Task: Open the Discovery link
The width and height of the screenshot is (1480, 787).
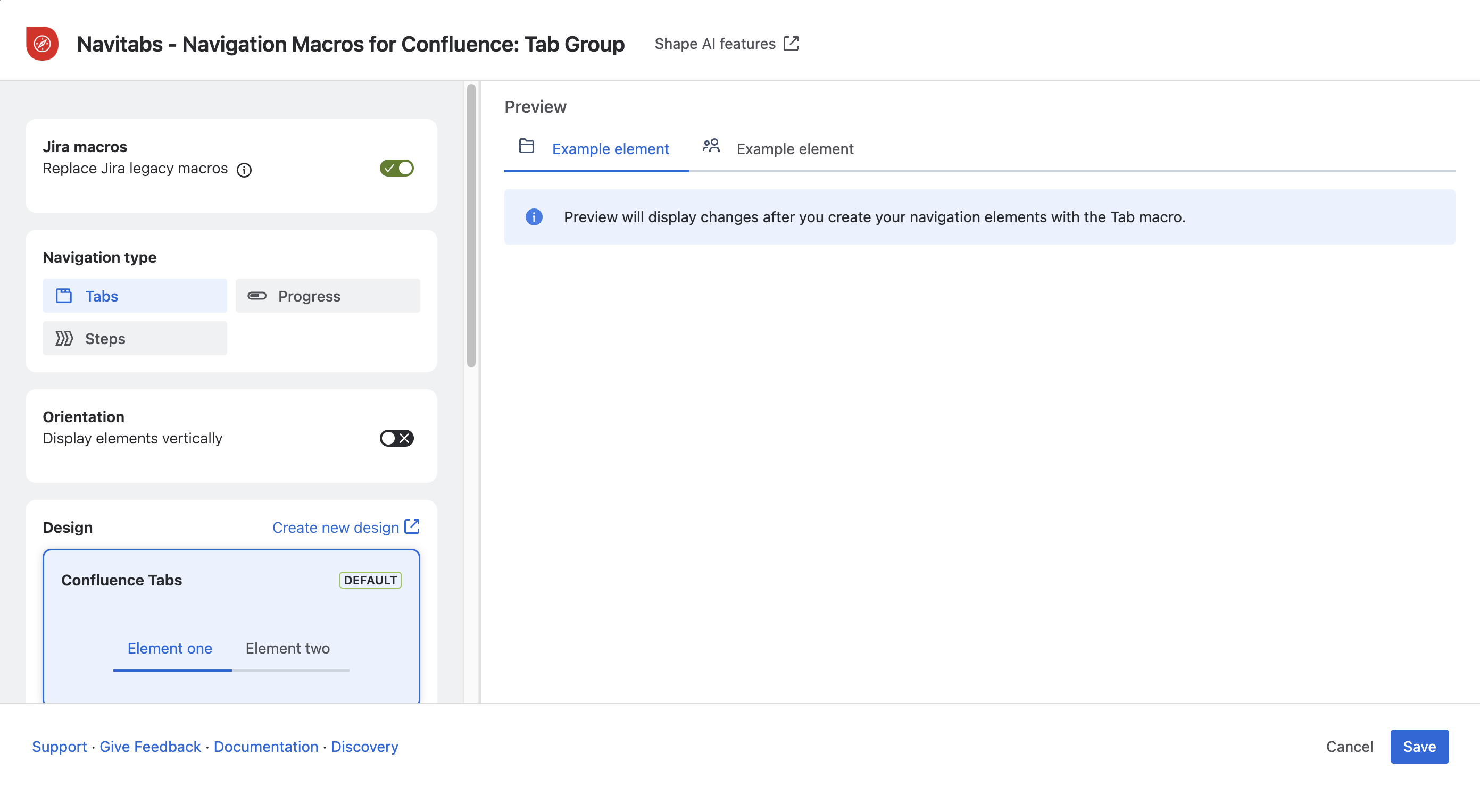Action: tap(364, 746)
